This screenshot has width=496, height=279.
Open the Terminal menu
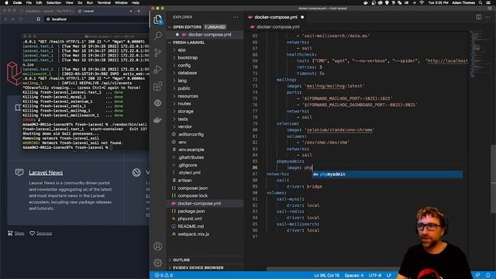pos(104,2)
